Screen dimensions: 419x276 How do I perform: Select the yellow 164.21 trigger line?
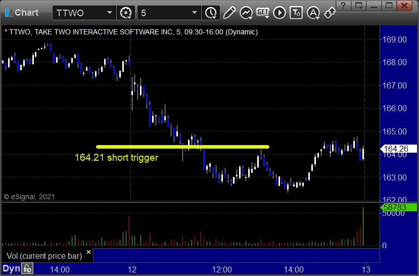point(182,147)
